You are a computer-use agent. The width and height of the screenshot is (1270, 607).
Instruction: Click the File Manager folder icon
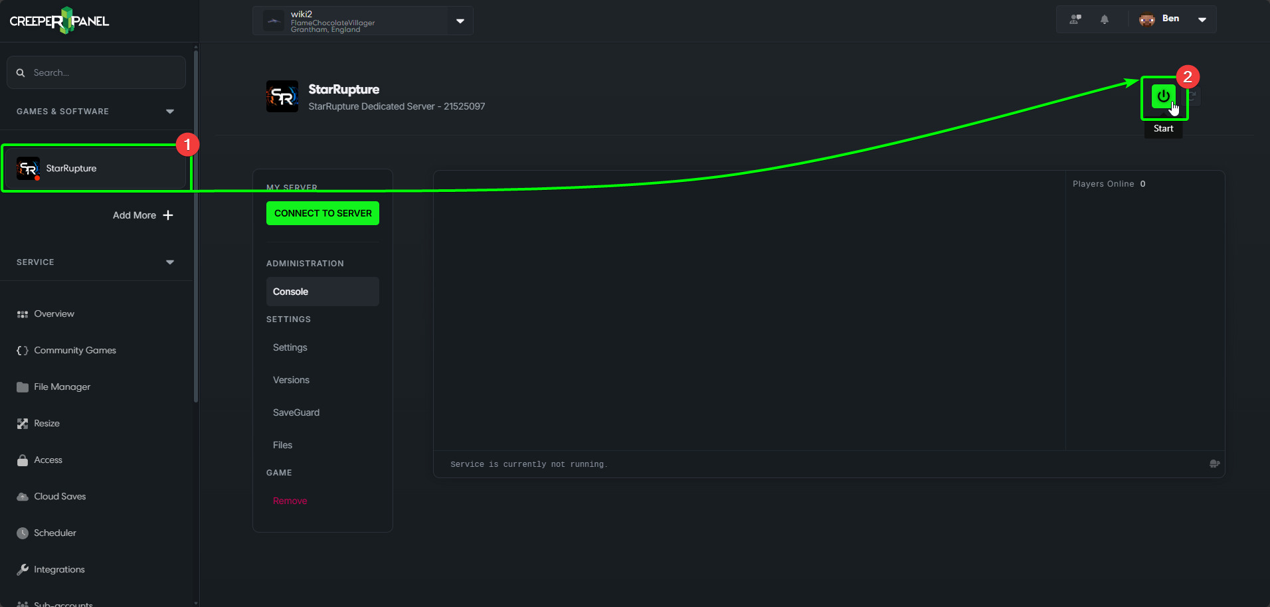pos(23,387)
